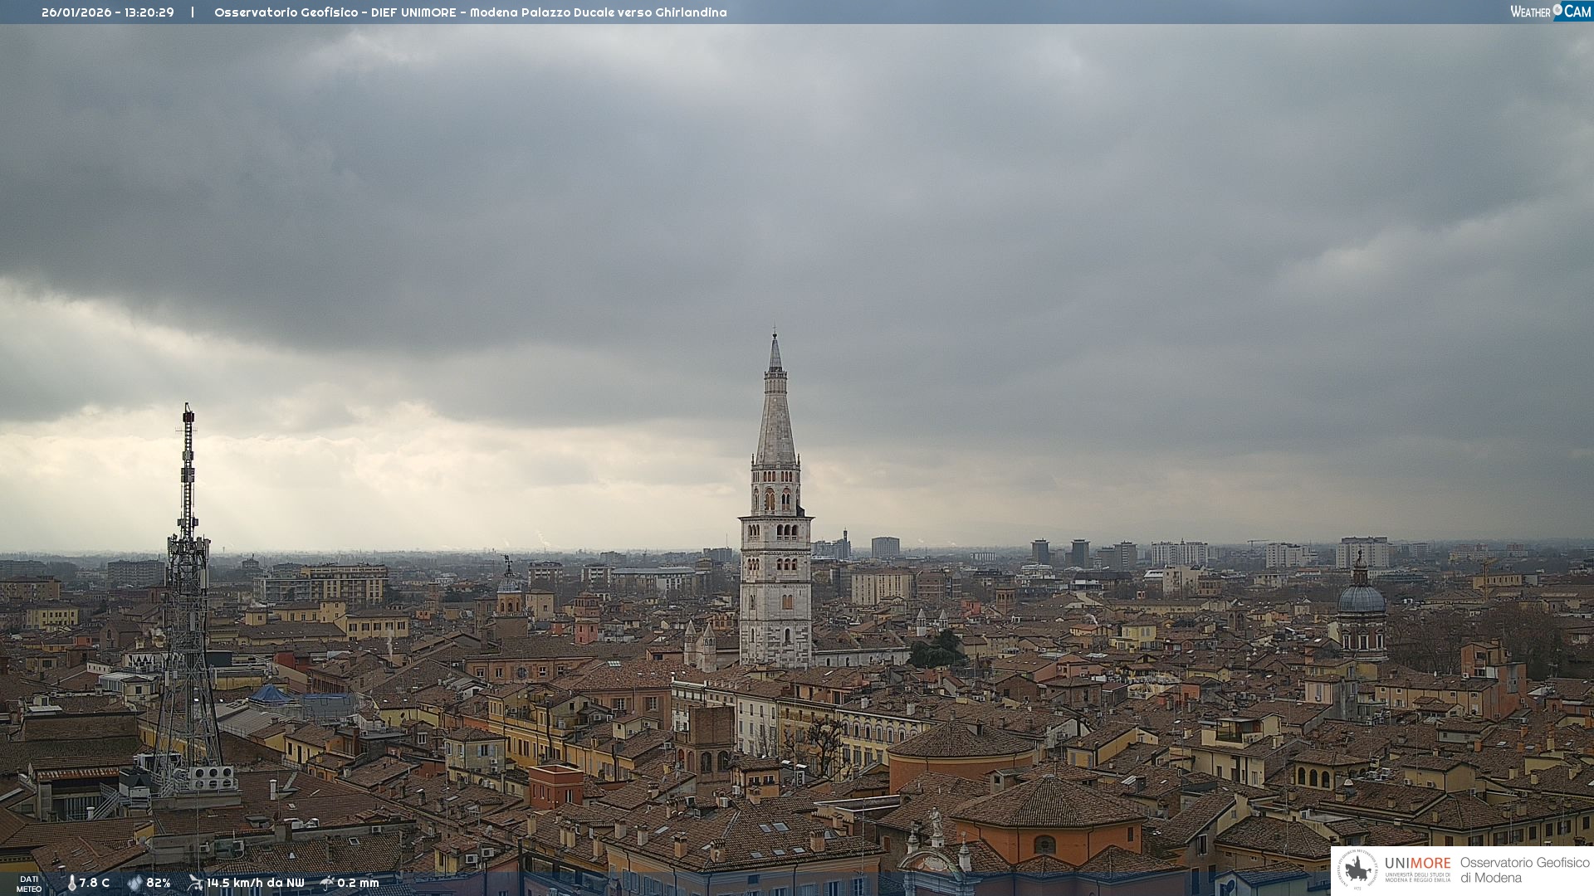Click the grey church dome on the right
Screen dimensions: 1594x896
(1361, 598)
